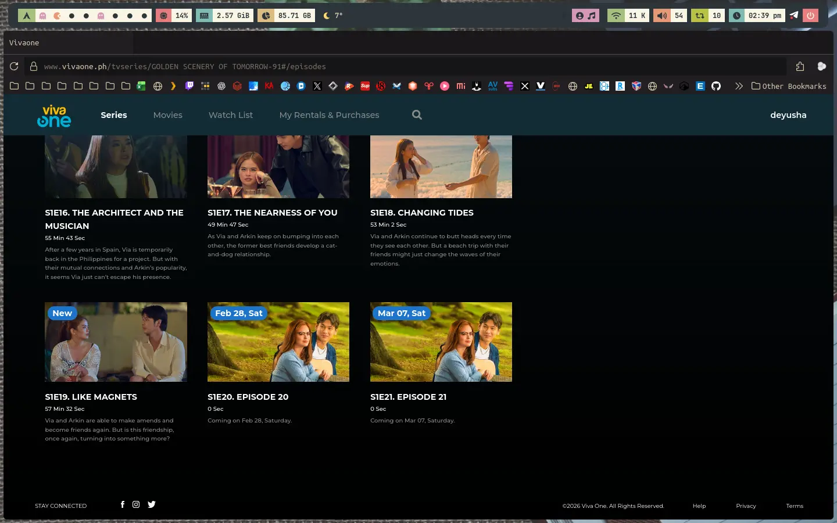Screen dimensions: 837x523
Task: Open the deyusha account menu
Action: click(x=788, y=115)
